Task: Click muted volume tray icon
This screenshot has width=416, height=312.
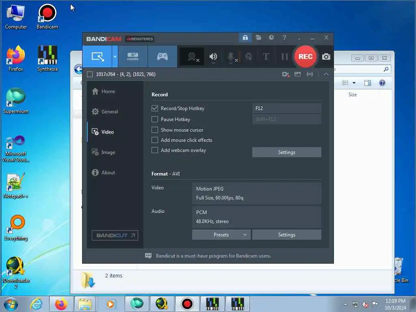Action: pyautogui.click(x=365, y=304)
